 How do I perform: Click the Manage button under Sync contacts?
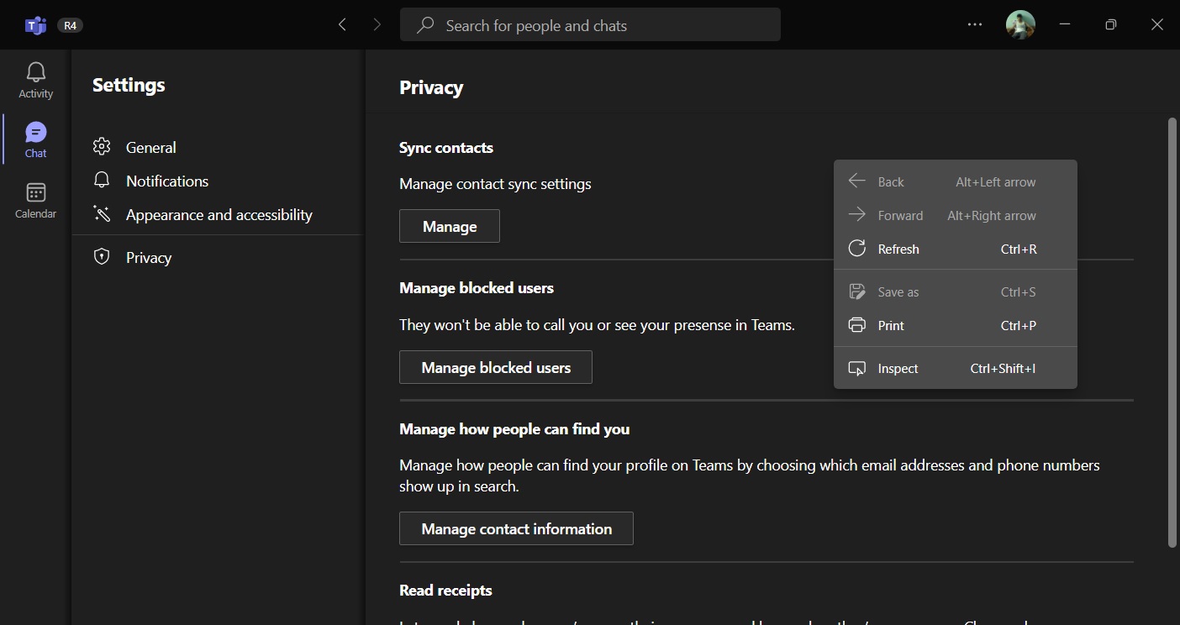pyautogui.click(x=450, y=226)
